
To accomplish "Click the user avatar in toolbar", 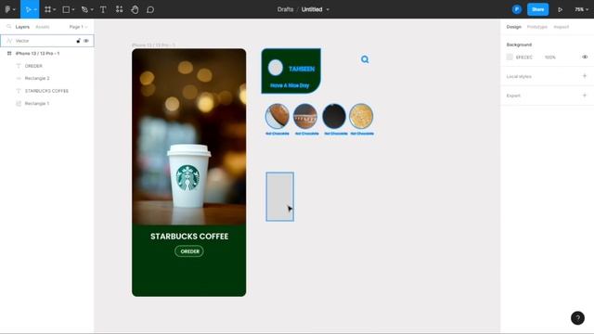I will [517, 9].
